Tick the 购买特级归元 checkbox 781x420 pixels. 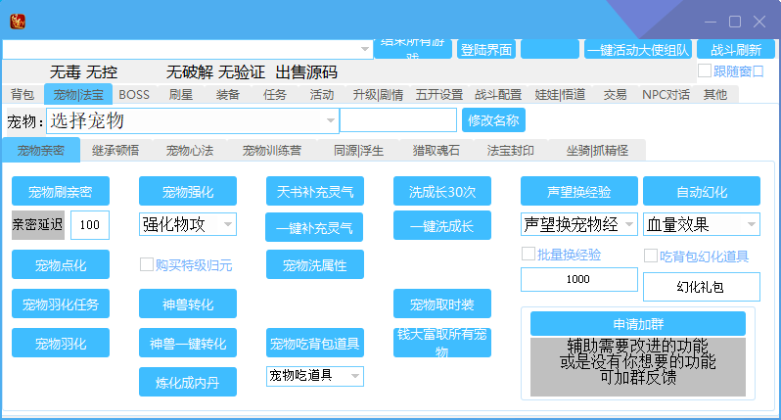tap(147, 264)
